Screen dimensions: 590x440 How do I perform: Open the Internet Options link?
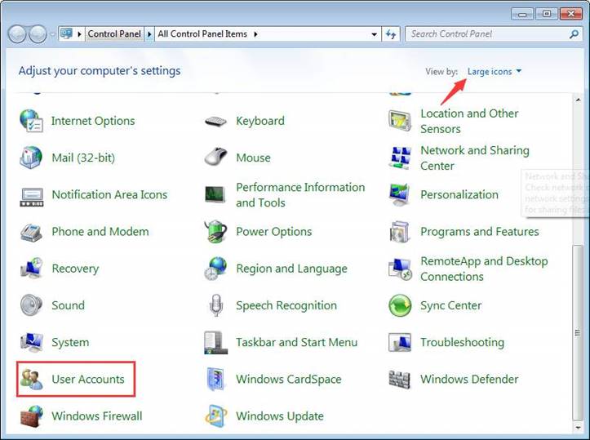tap(93, 121)
